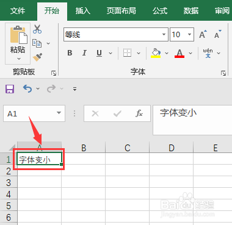Undo the last action
The image size is (232, 225).
coord(27,88)
